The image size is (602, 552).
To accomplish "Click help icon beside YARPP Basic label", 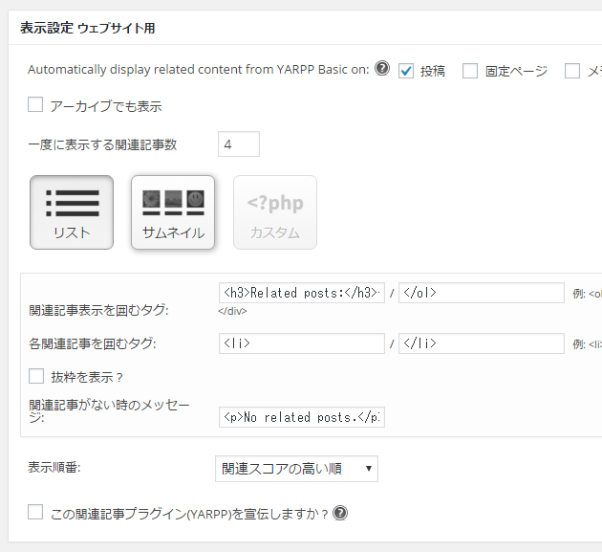I will pos(382,69).
